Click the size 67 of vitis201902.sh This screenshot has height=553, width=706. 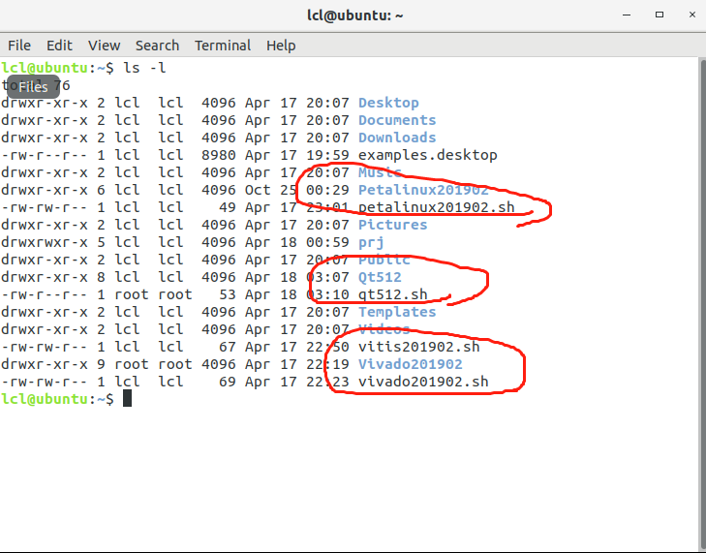pos(227,347)
